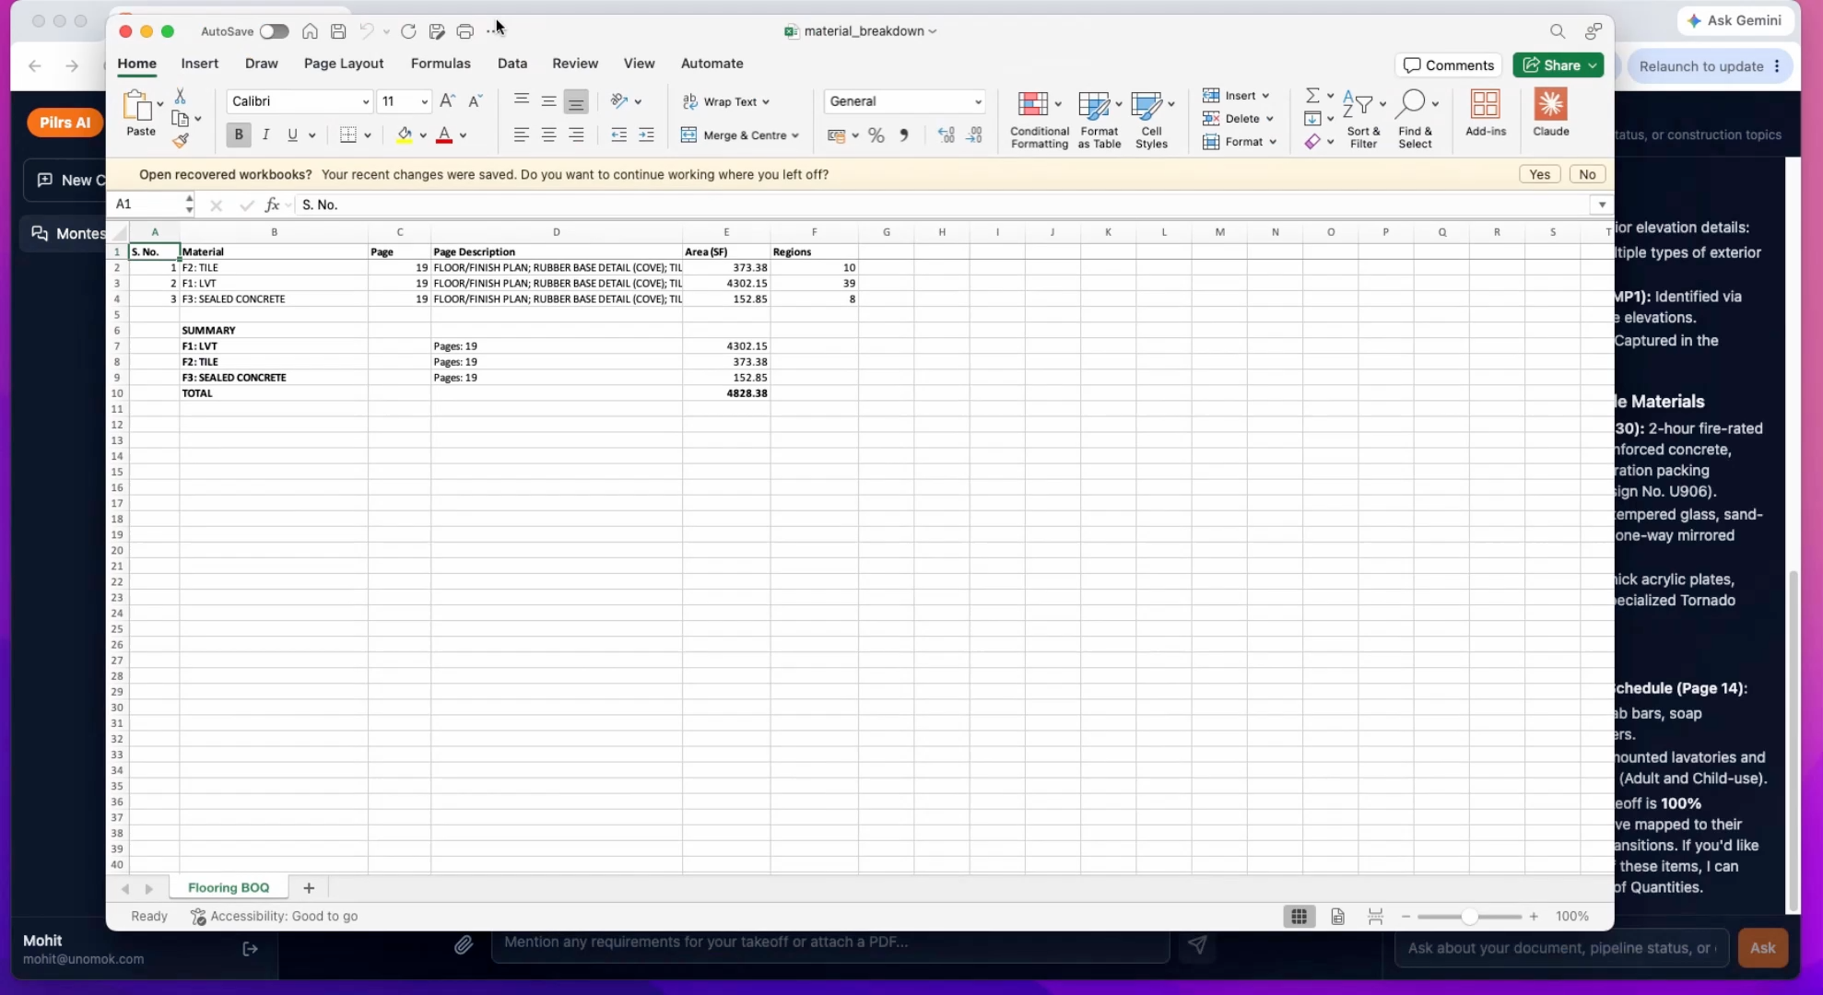Toggle Bold formatting

(239, 135)
